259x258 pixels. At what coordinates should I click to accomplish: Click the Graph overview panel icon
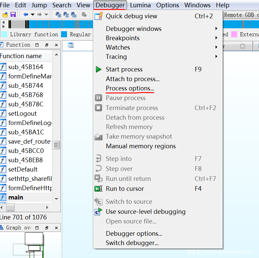click(2, 228)
